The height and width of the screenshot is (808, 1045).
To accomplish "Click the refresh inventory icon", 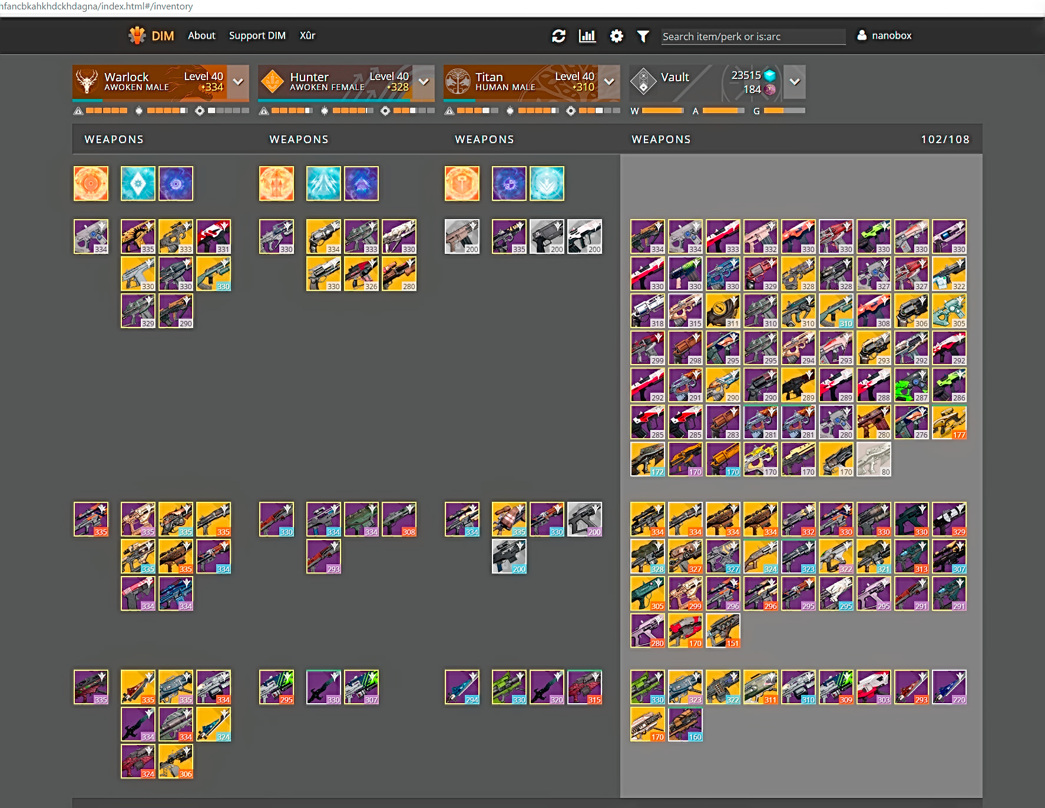I will (x=558, y=36).
